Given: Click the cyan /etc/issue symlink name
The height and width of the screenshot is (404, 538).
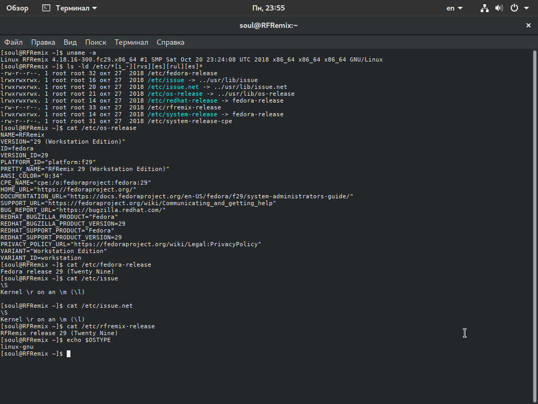Looking at the screenshot, I should pos(165,80).
